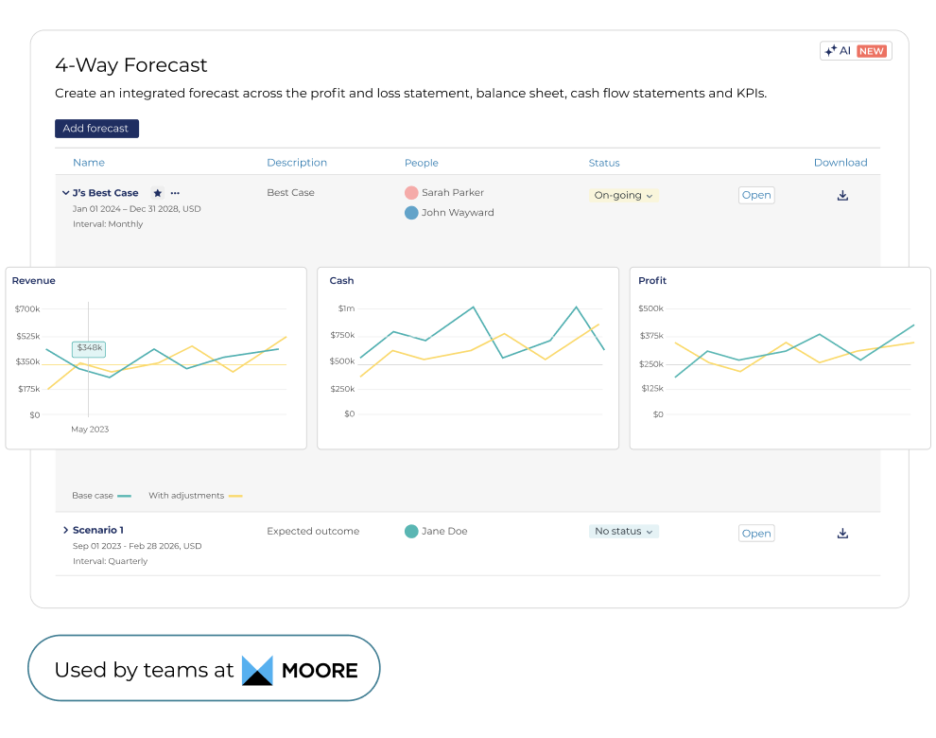Toggle the NEW badge on the AI button

[872, 51]
